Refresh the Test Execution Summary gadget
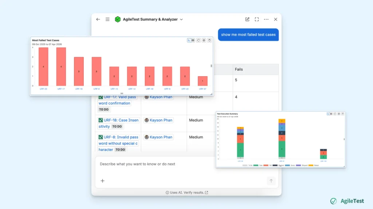Viewport: 373px width, 209px height. pyautogui.click(x=335, y=114)
